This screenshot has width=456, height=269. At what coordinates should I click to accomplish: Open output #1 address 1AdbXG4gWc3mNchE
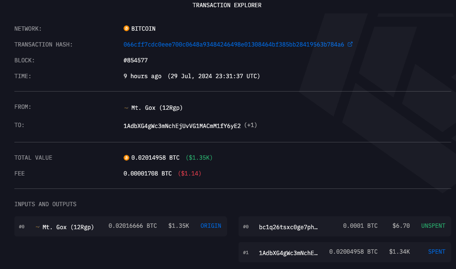click(x=288, y=252)
